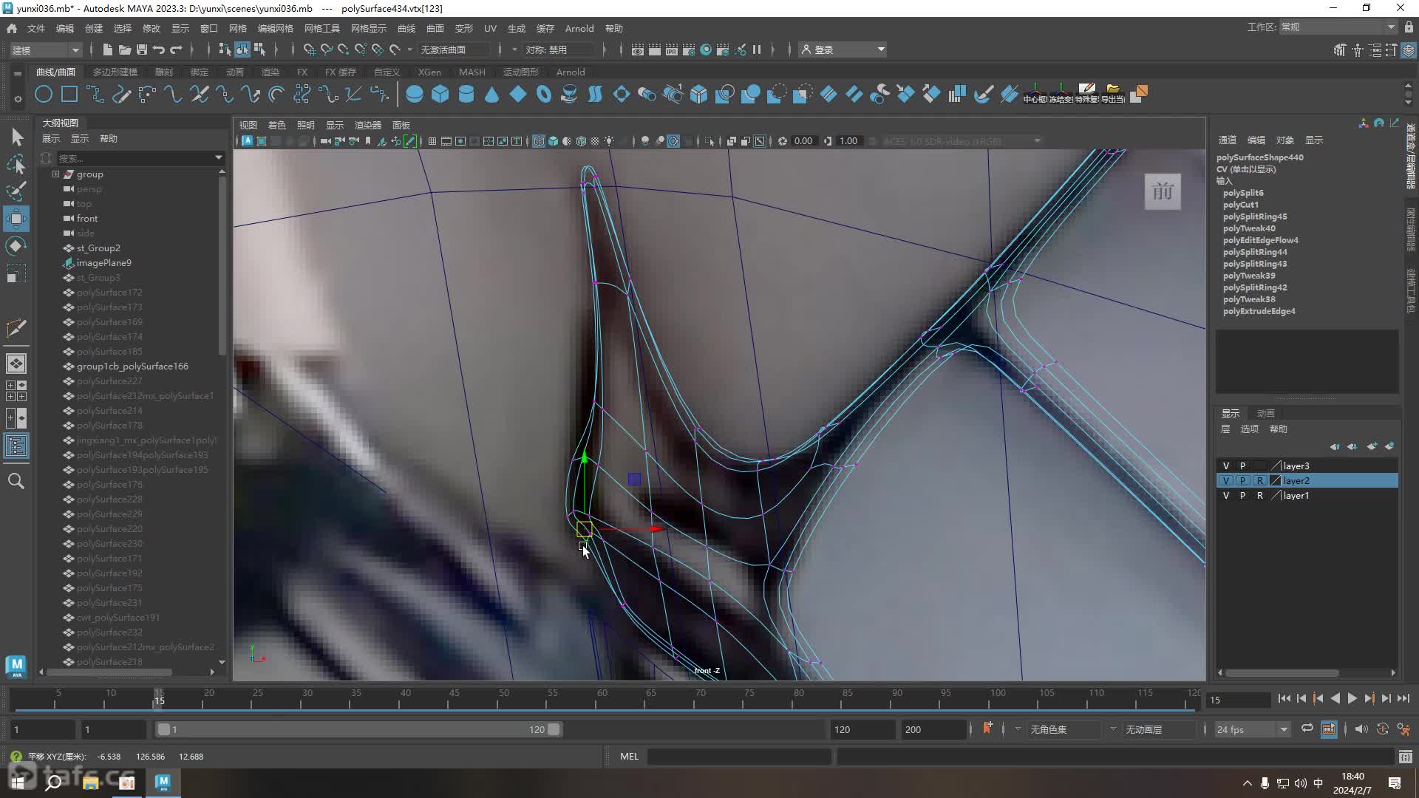Pause viewport evaluation with pause icon
Screen dimensions: 1419x798
click(757, 50)
